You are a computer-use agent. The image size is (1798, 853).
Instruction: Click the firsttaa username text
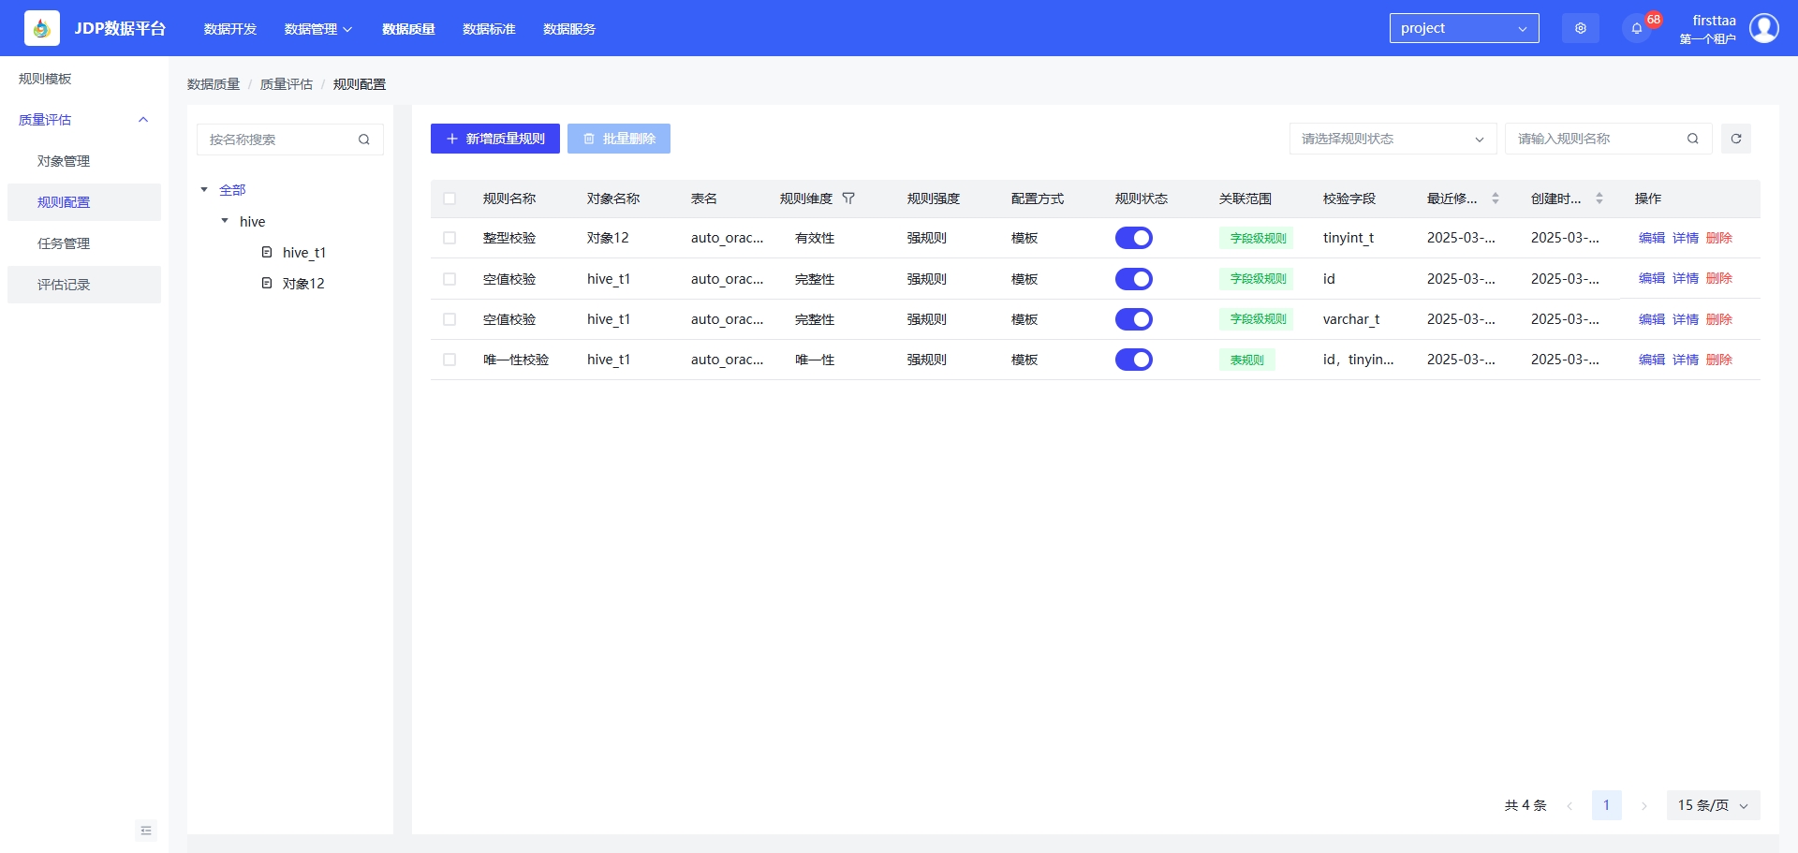[1714, 21]
